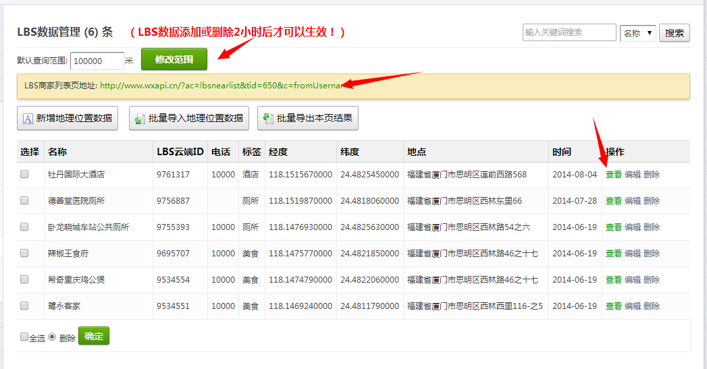
Task: Click 厕所 tag in 卧龙晓城车站公共厕所 row
Action: tap(250, 227)
